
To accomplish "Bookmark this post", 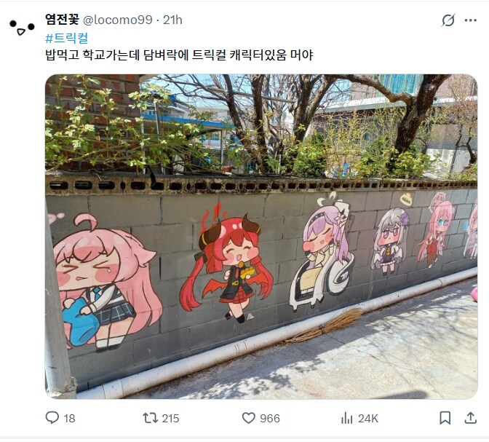I will [445, 418].
